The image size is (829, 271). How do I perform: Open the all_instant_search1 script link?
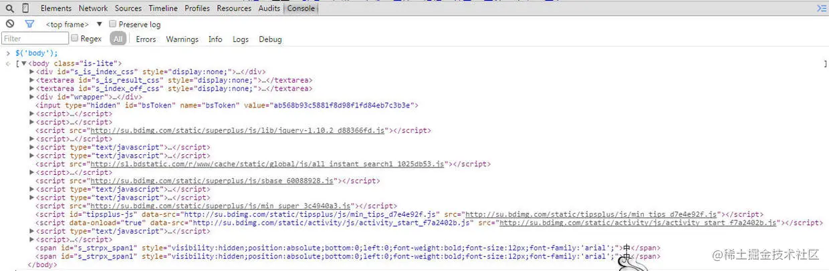pos(267,164)
